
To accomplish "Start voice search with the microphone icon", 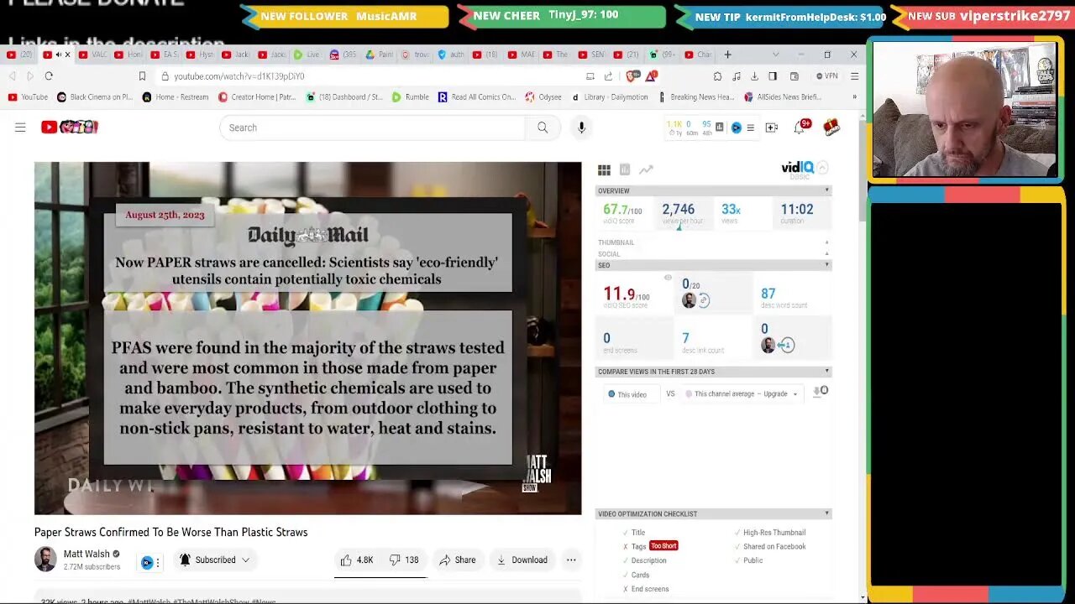I will click(581, 128).
